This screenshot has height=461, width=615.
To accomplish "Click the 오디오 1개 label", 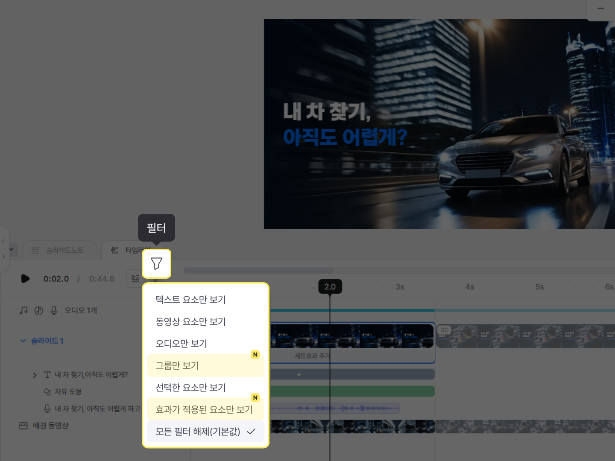I will (81, 310).
